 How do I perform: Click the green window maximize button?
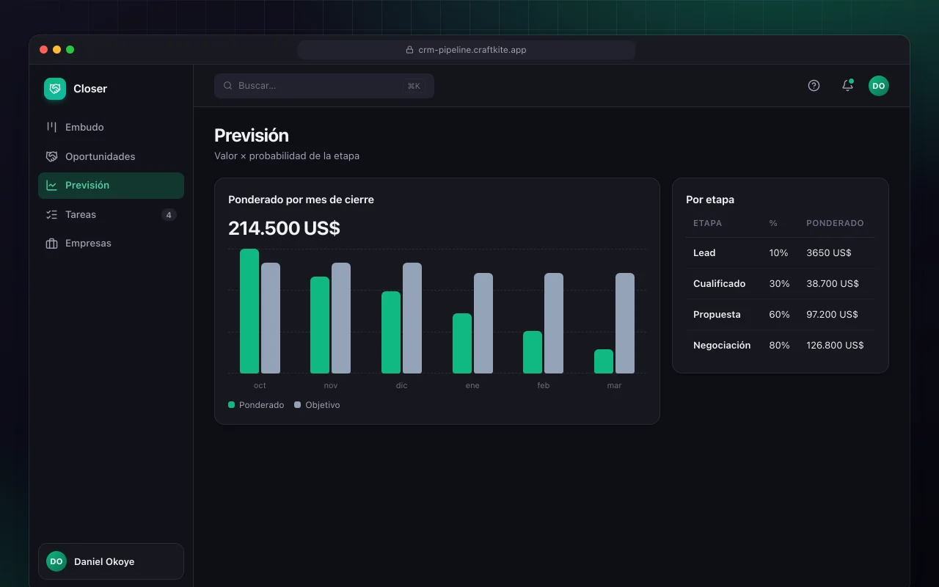point(70,50)
